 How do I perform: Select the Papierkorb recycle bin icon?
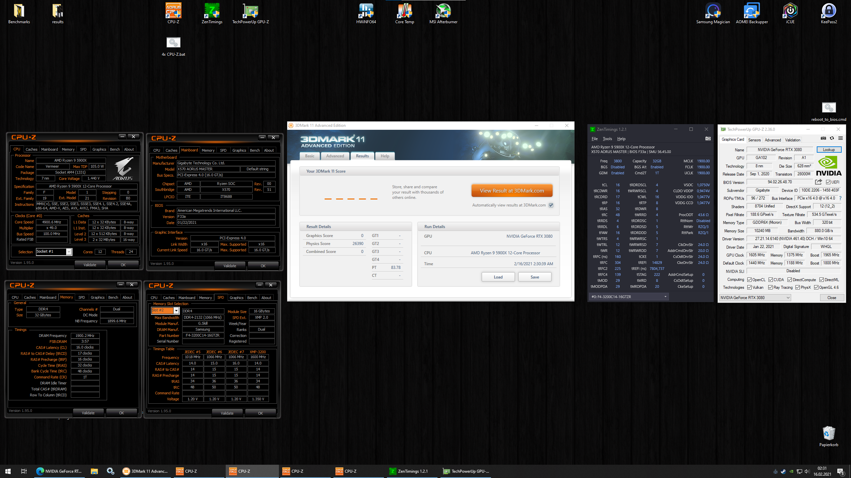pyautogui.click(x=829, y=437)
